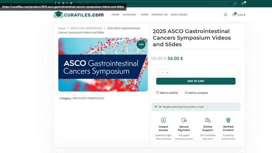
Task: Click Add to wishlist
Action: click(x=167, y=93)
